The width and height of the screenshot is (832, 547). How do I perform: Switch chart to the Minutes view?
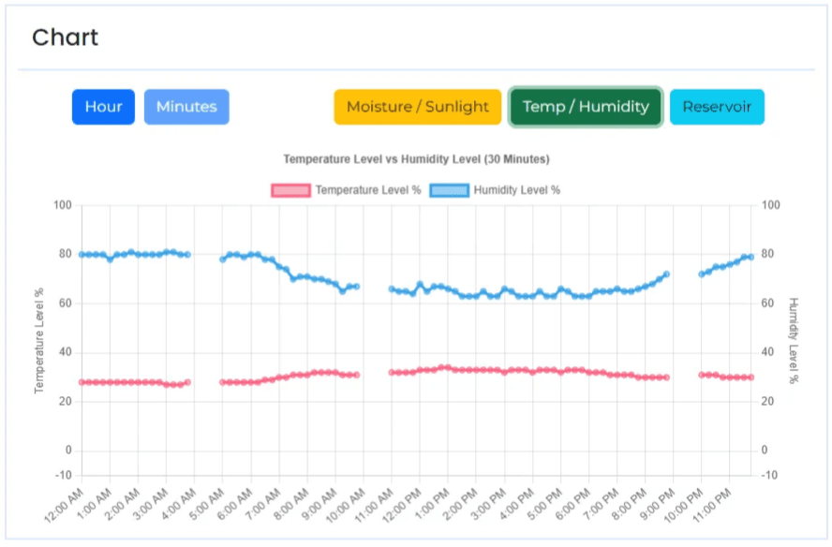click(186, 107)
